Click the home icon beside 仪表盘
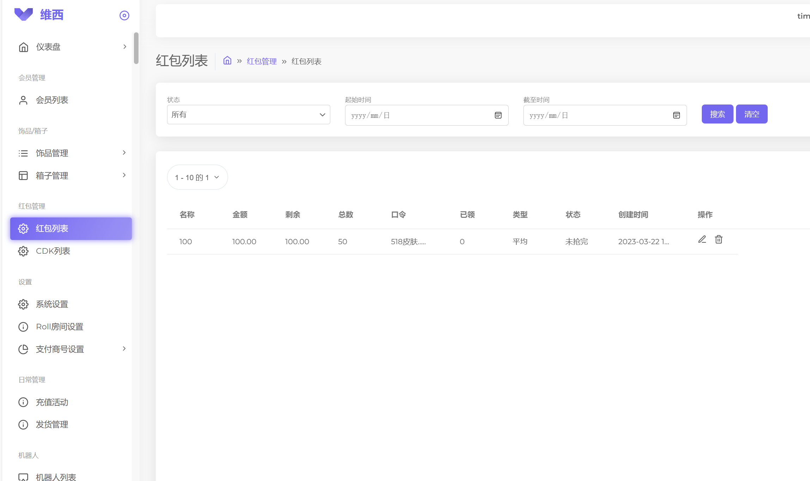The image size is (810, 481). [x=23, y=47]
